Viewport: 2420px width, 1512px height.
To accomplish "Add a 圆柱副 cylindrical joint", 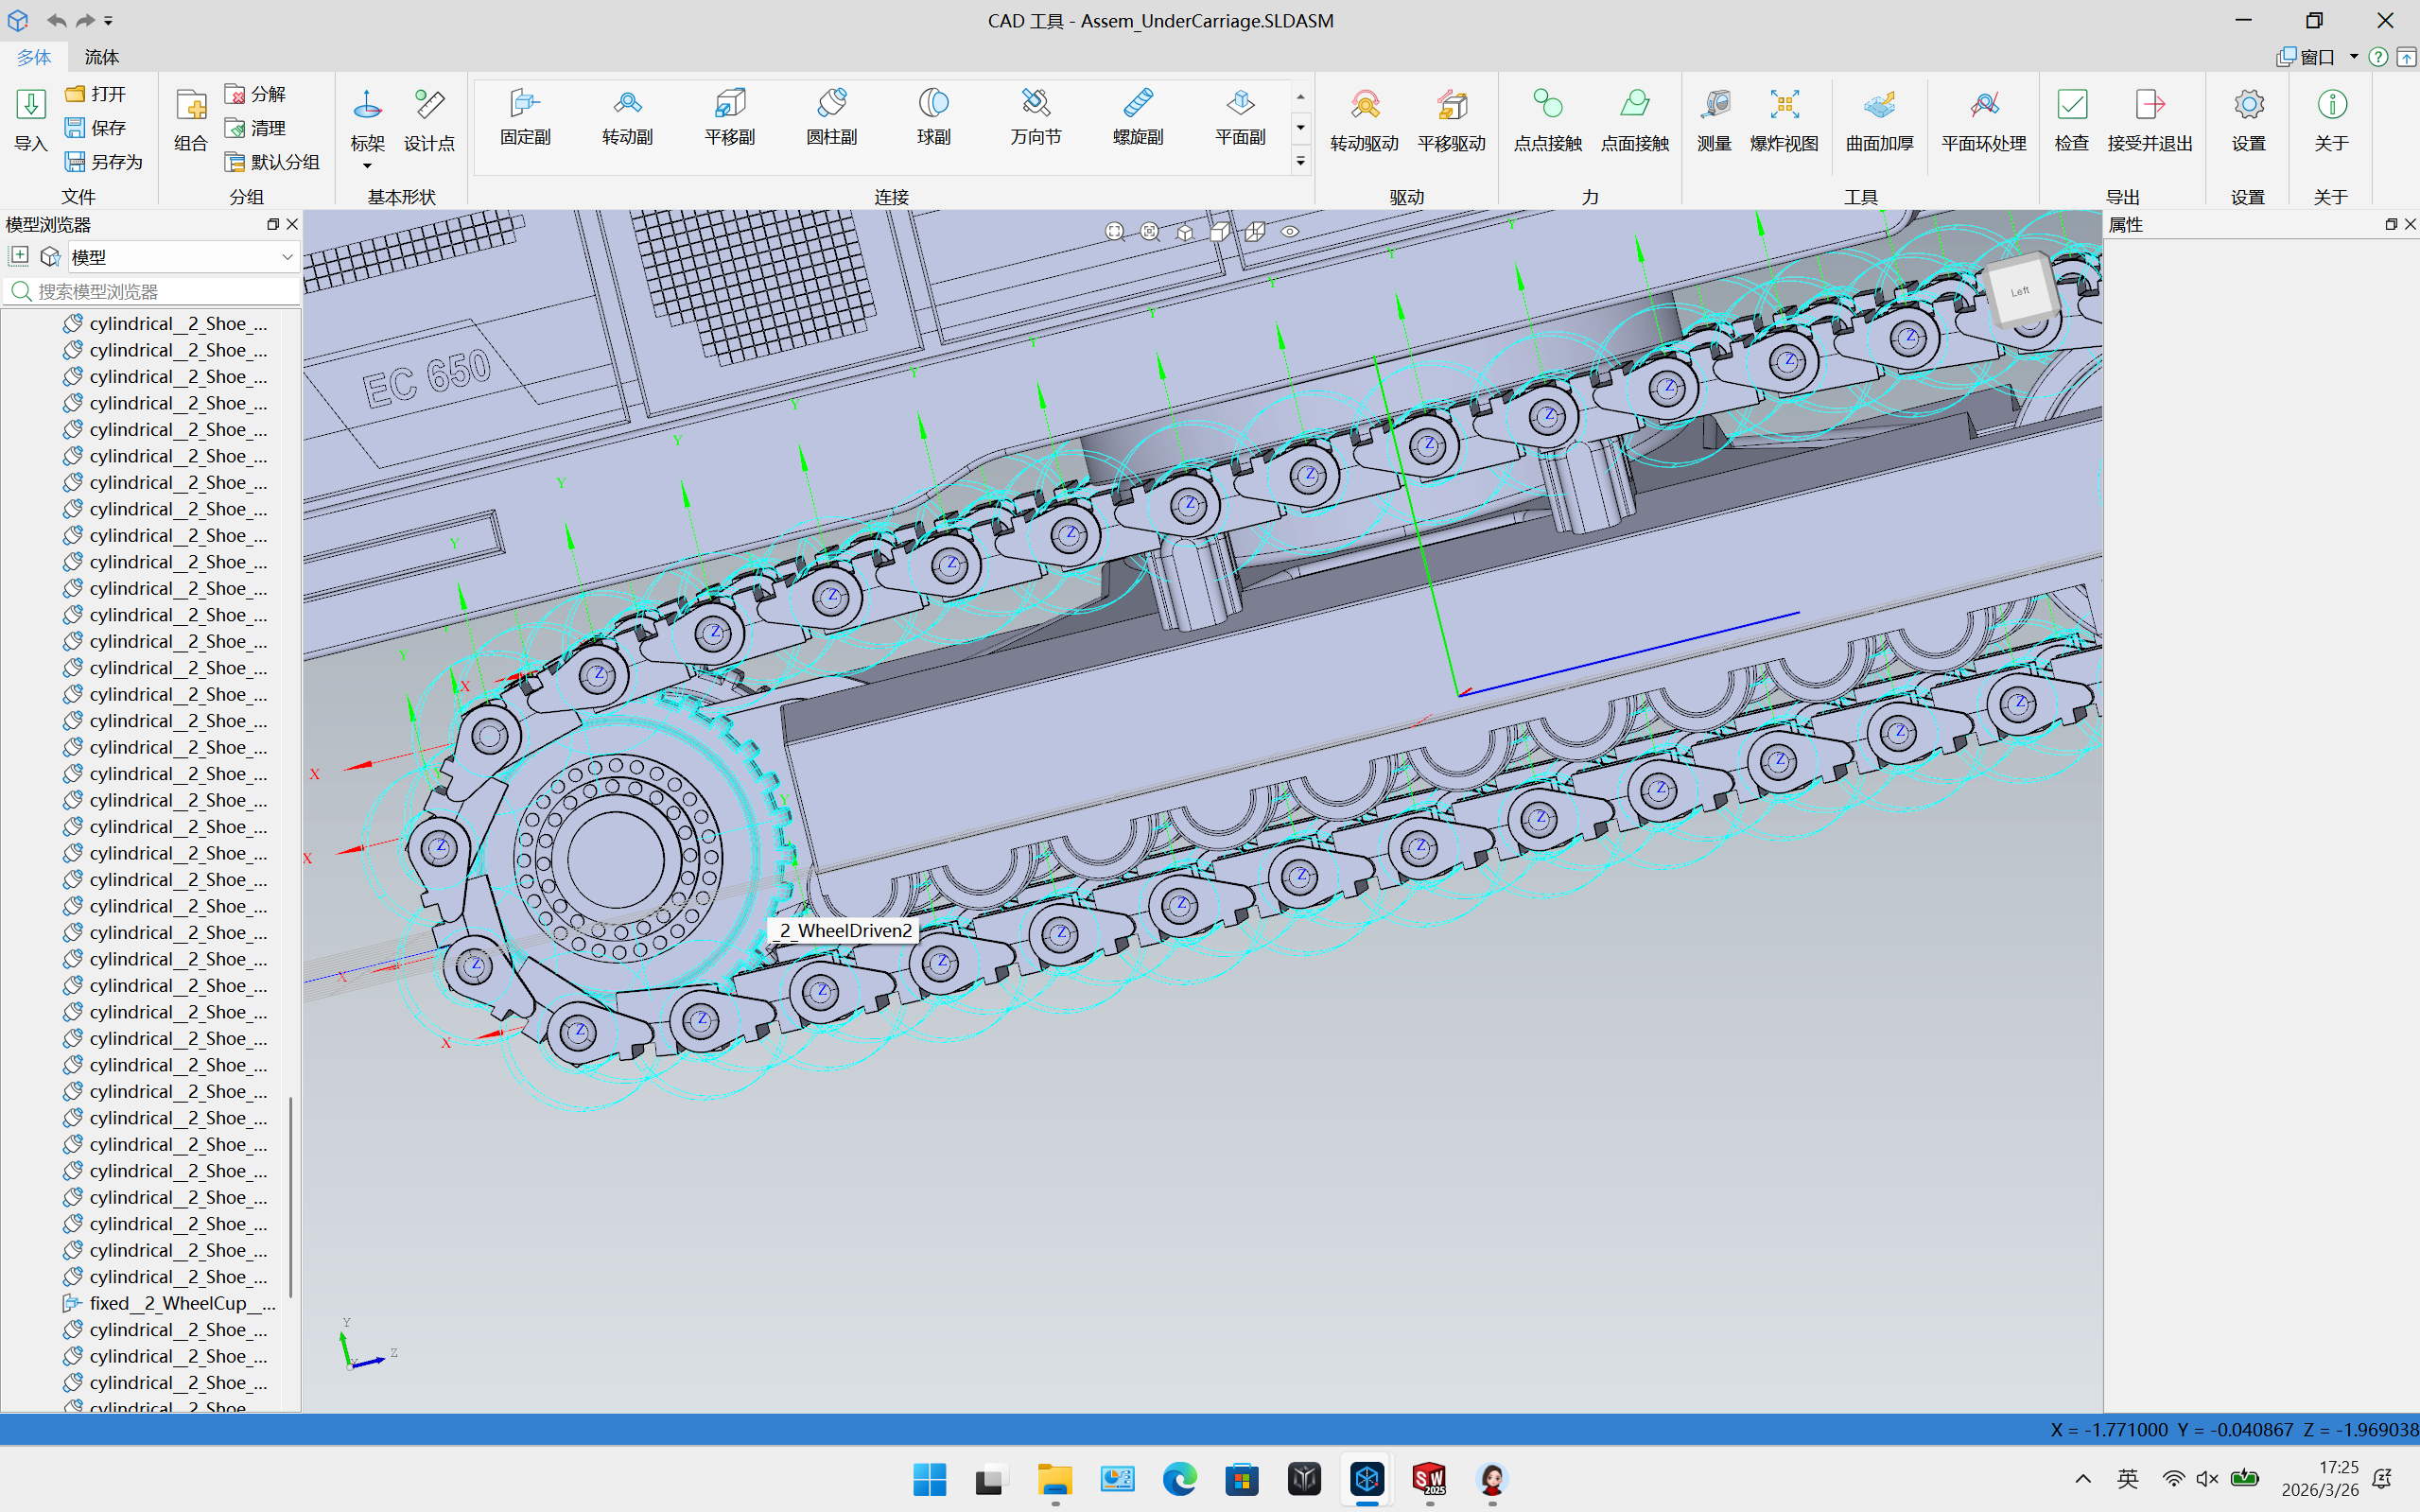I will point(831,118).
